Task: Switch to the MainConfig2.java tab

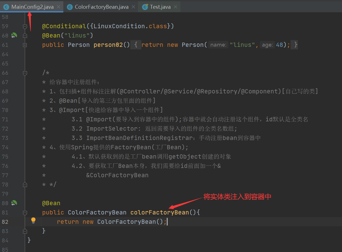Action: (x=32, y=7)
